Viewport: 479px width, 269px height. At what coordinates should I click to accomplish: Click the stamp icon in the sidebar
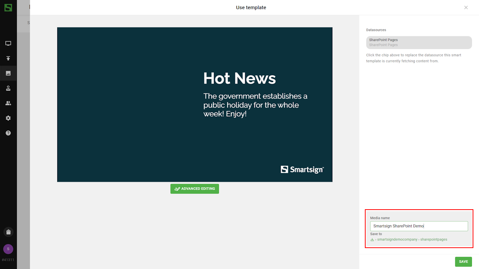[x=8, y=88]
